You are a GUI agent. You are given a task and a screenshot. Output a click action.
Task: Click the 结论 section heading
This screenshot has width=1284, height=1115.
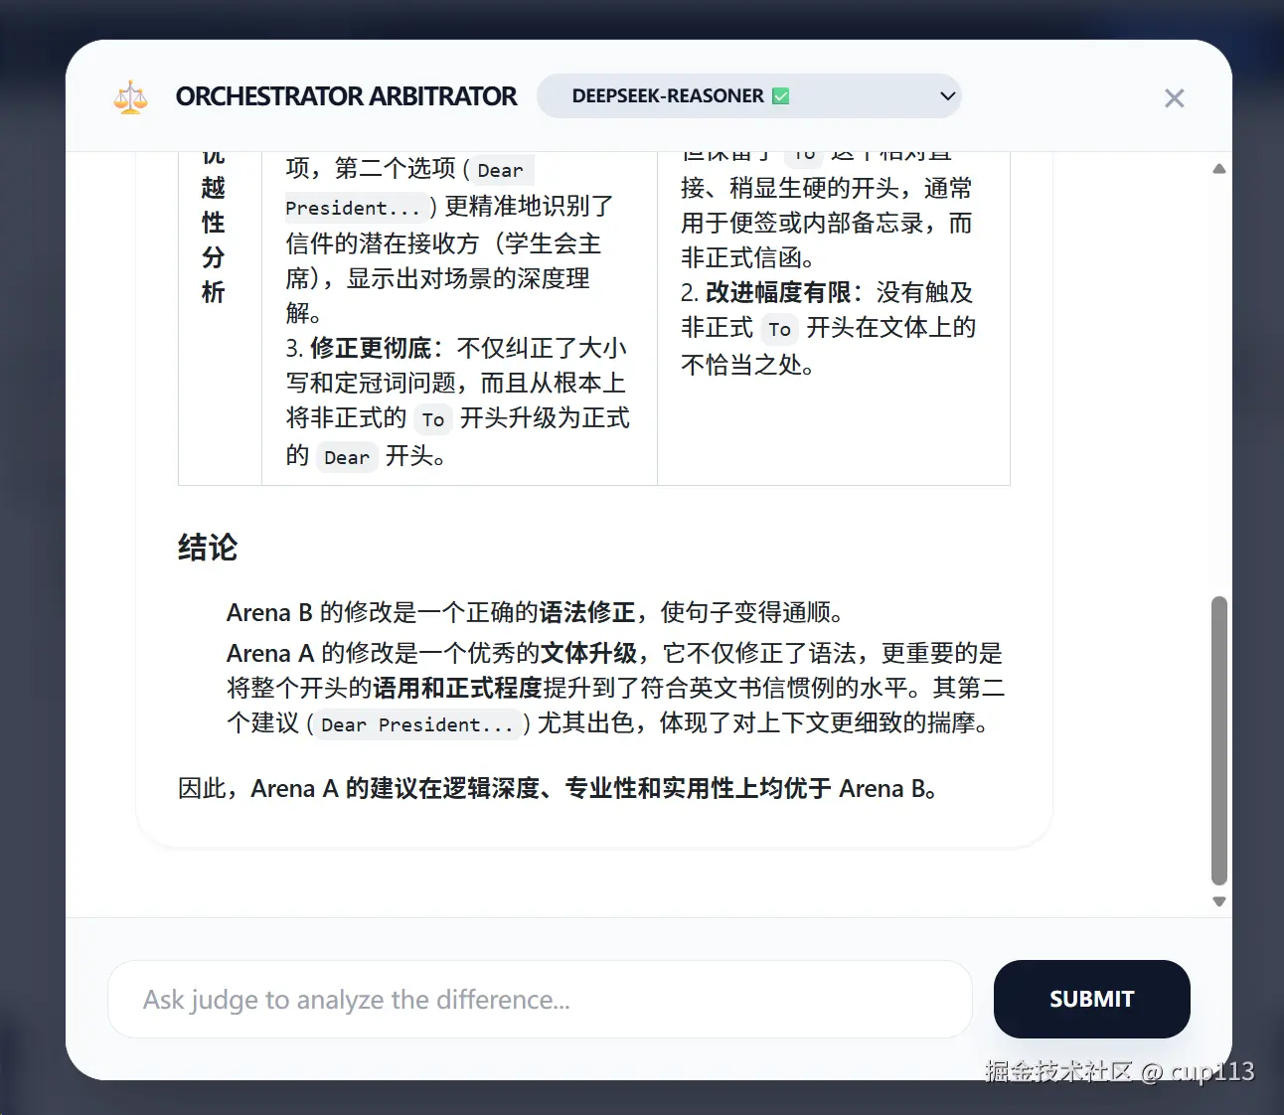[206, 548]
